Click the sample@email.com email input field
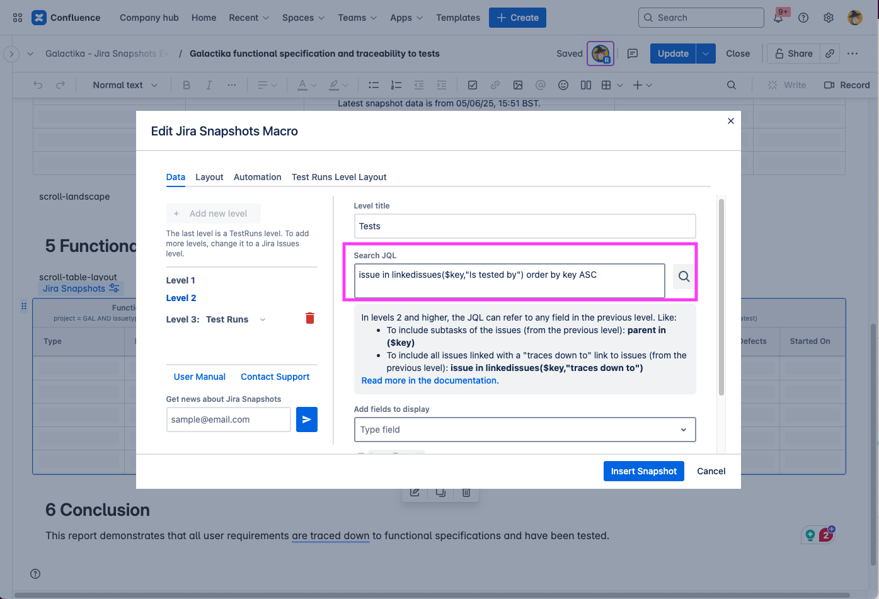This screenshot has width=879, height=599. [228, 419]
